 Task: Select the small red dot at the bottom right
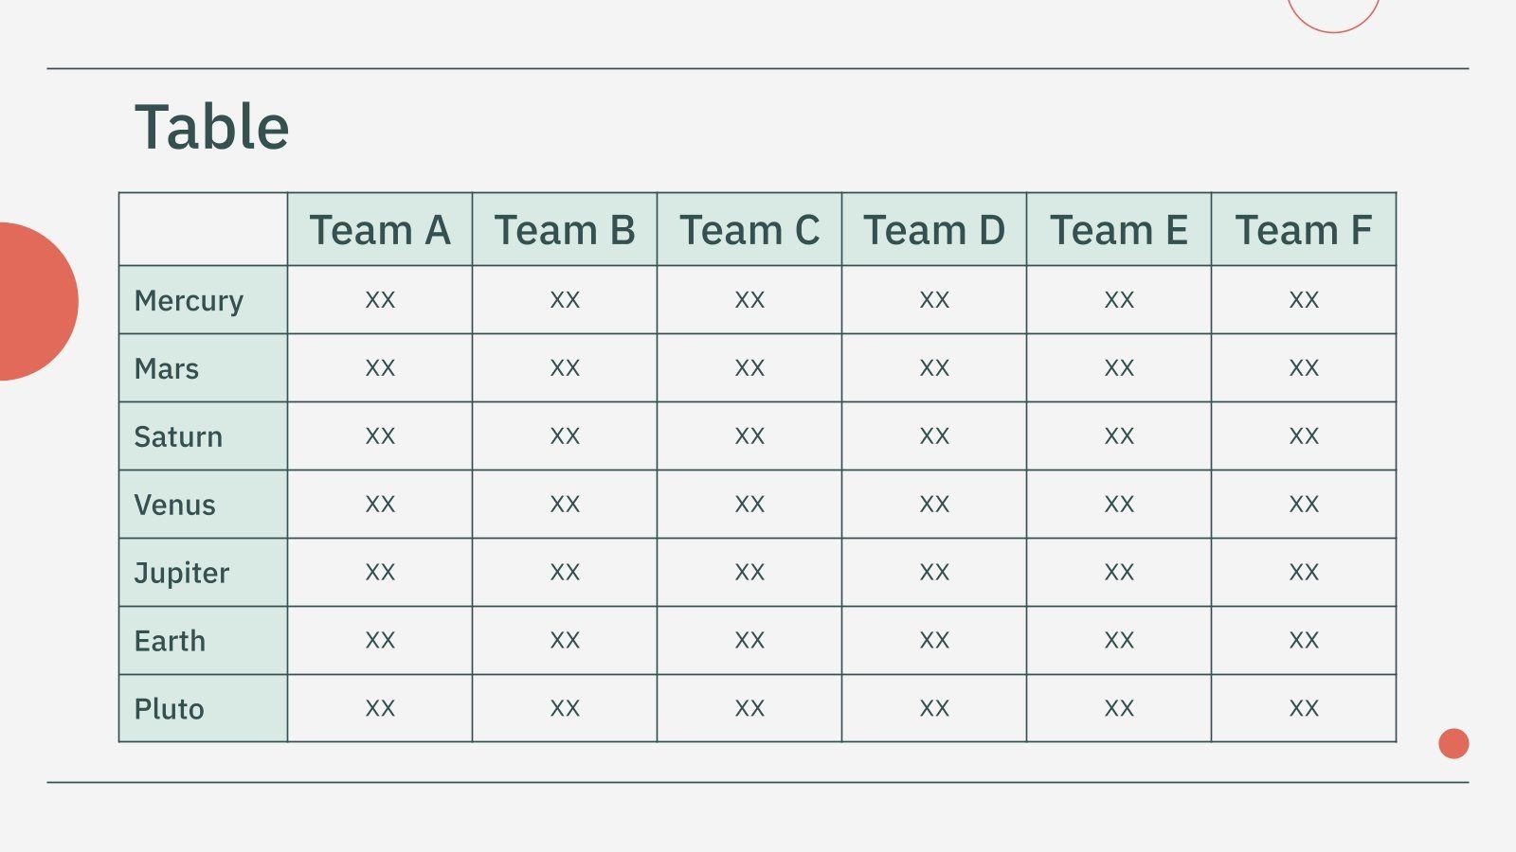pyautogui.click(x=1453, y=744)
